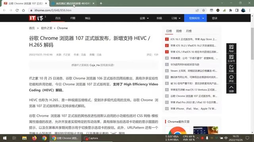Switch to the 4KHDR test browser tab
Image resolution: width=254 pixels, height=142 pixels.
click(73, 4)
